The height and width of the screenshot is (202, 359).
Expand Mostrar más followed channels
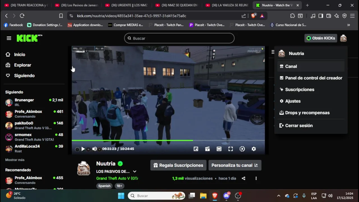tap(15, 160)
